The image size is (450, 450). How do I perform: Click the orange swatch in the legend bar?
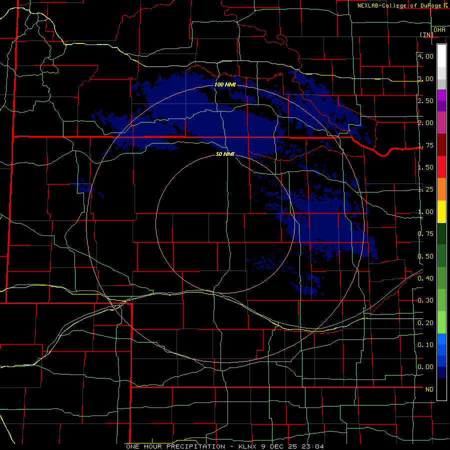pos(441,189)
